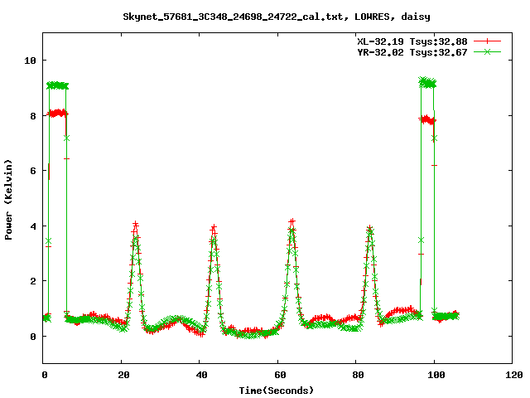Click the red XL legend line sample
The height and width of the screenshot is (398, 530).
(487, 41)
